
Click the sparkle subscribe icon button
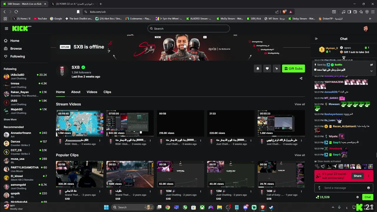click(277, 69)
